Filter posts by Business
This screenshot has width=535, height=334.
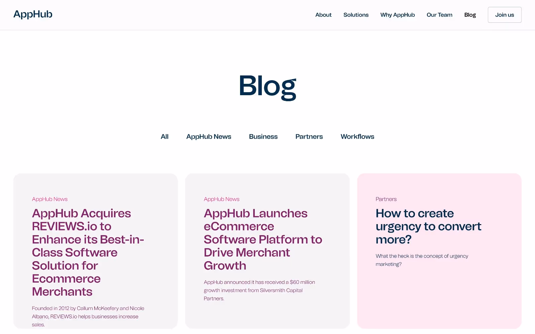263,137
